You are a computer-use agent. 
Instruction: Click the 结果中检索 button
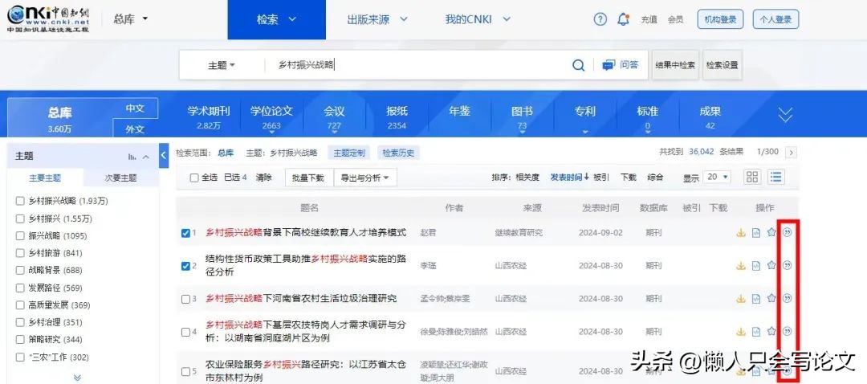675,65
